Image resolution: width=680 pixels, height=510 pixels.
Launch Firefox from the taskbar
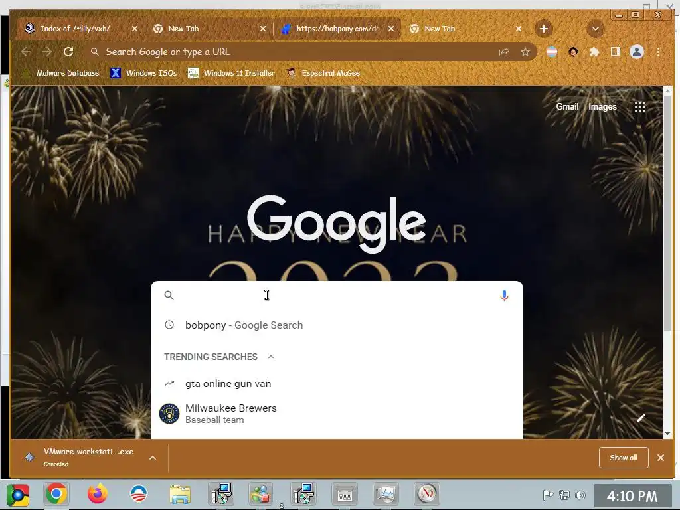click(97, 494)
